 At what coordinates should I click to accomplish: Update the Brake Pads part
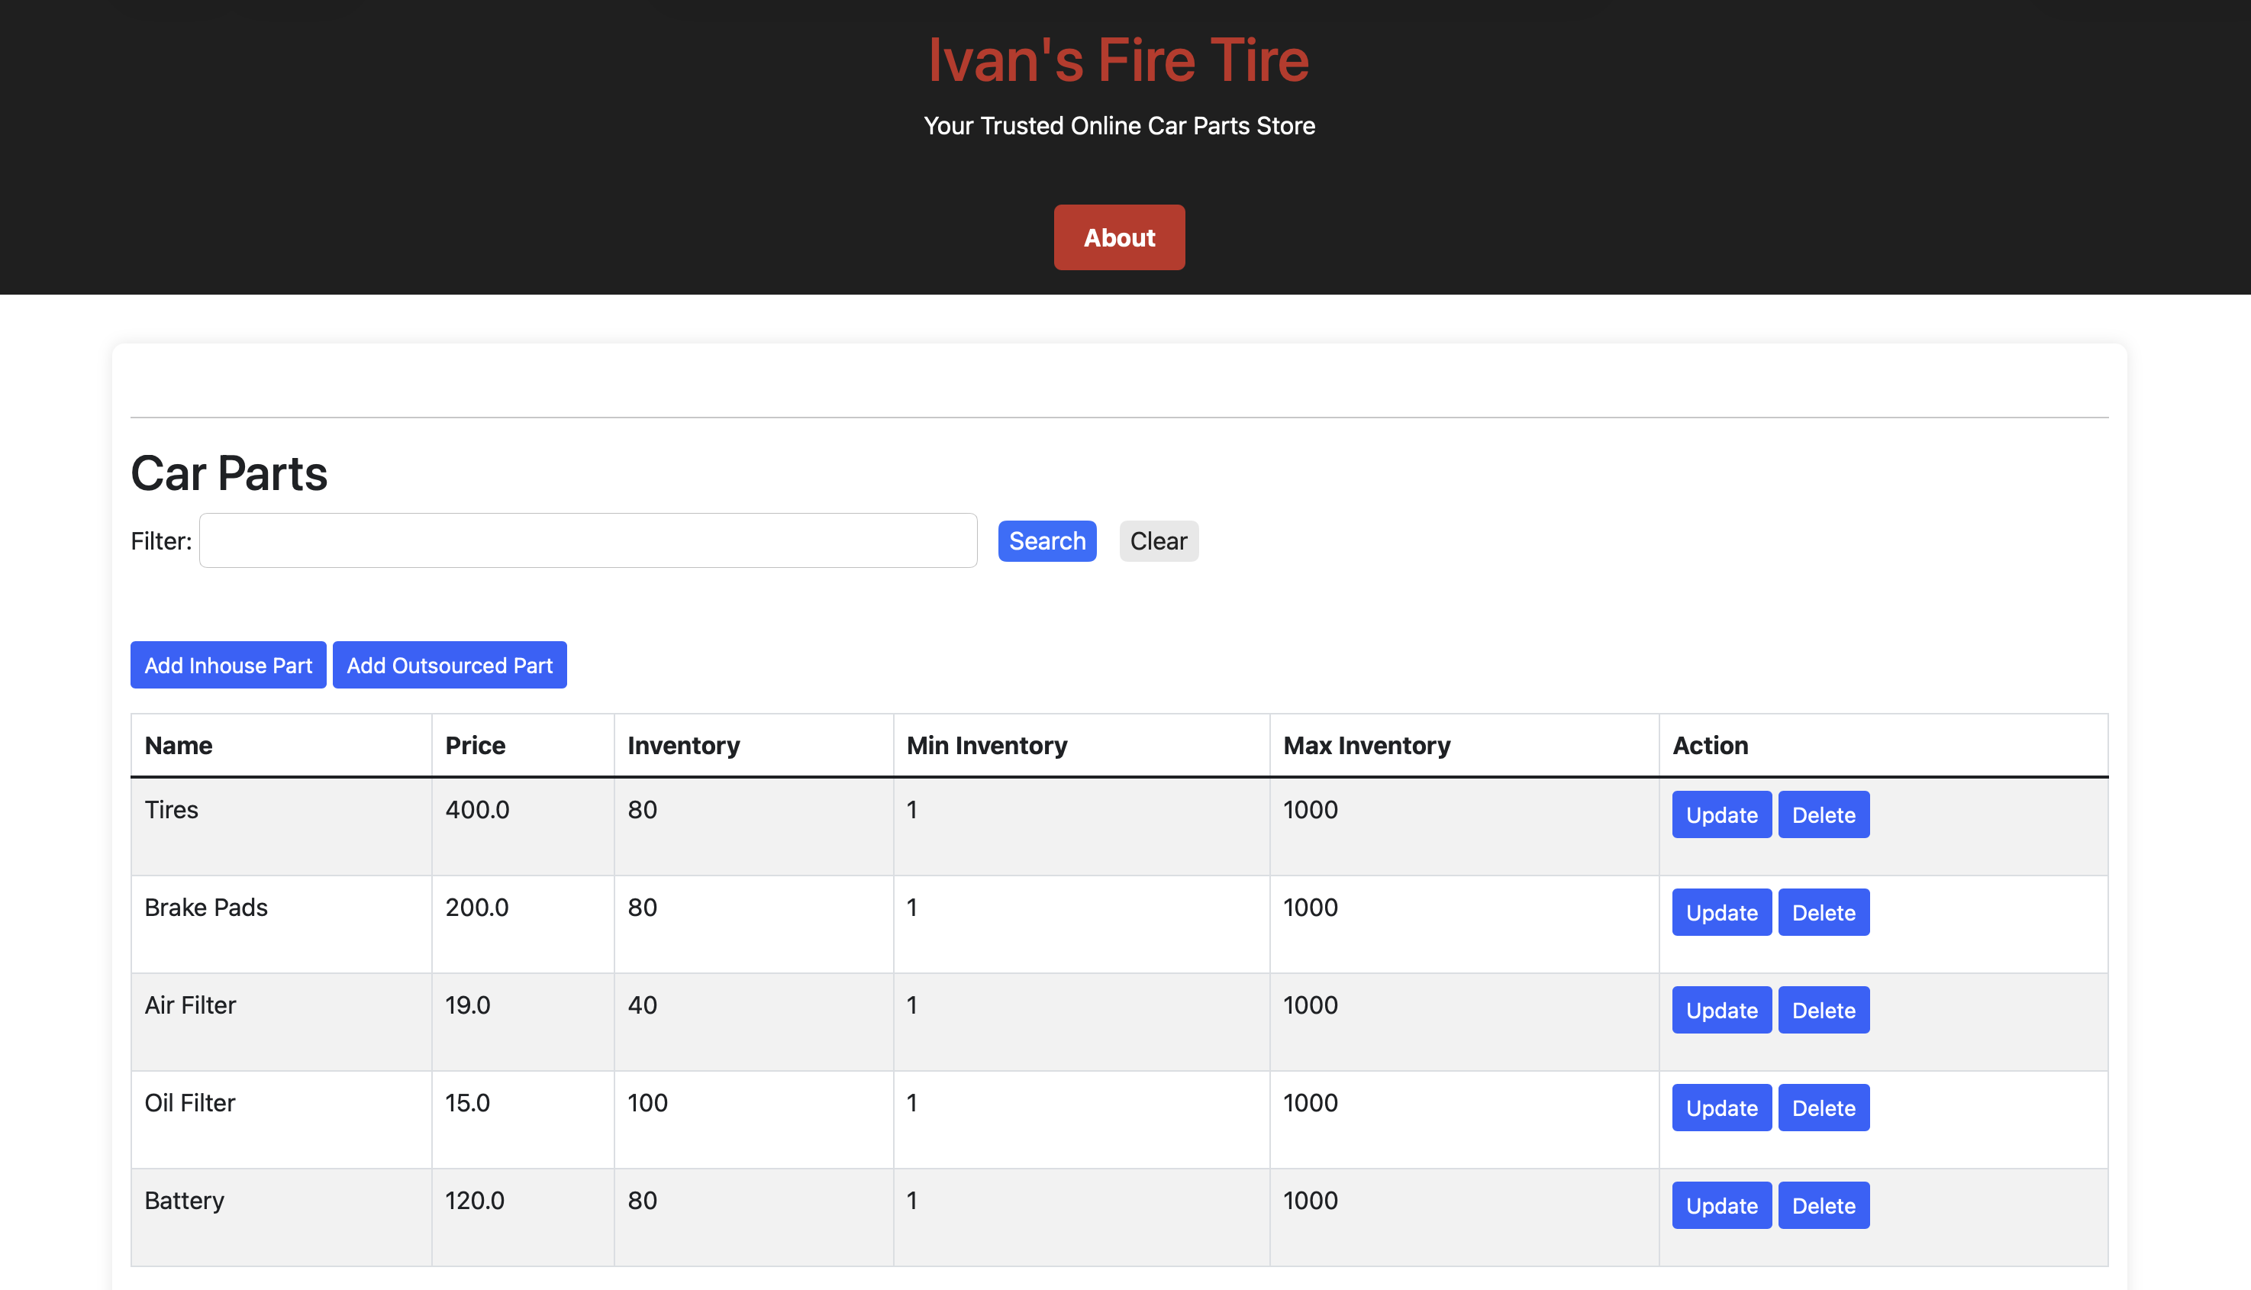pos(1720,913)
